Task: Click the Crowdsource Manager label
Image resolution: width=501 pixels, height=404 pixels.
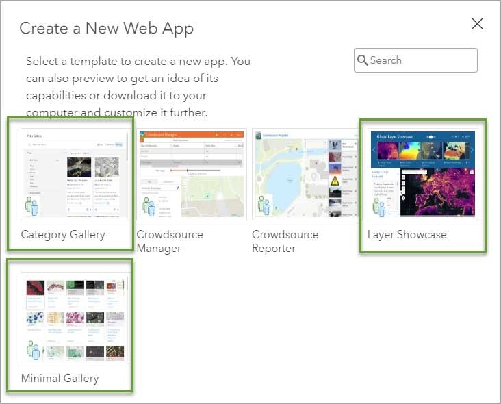Action: pos(170,241)
